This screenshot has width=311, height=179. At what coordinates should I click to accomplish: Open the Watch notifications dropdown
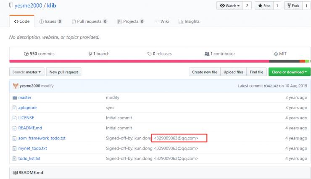click(229, 5)
